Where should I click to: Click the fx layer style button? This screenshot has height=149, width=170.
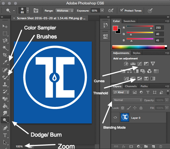pyautogui.click(x=124, y=147)
